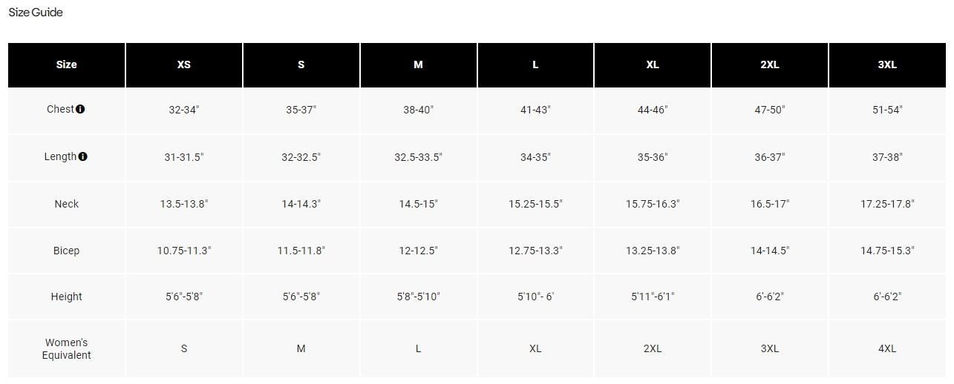This screenshot has height=384, width=954.
Task: Click the Women's Equivalent row label
Action: (66, 348)
